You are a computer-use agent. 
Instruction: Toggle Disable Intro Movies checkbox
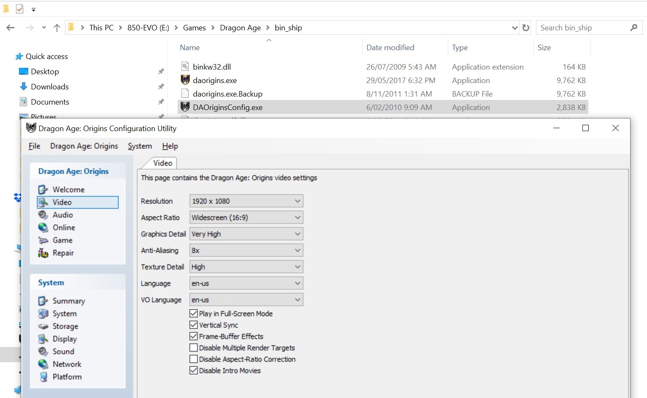(x=194, y=370)
